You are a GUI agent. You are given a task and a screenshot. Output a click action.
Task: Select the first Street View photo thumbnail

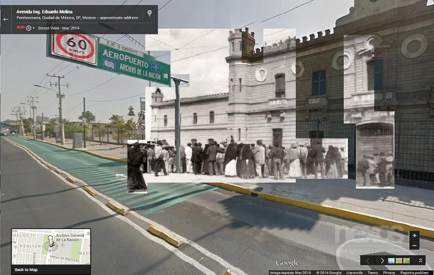coord(391,261)
